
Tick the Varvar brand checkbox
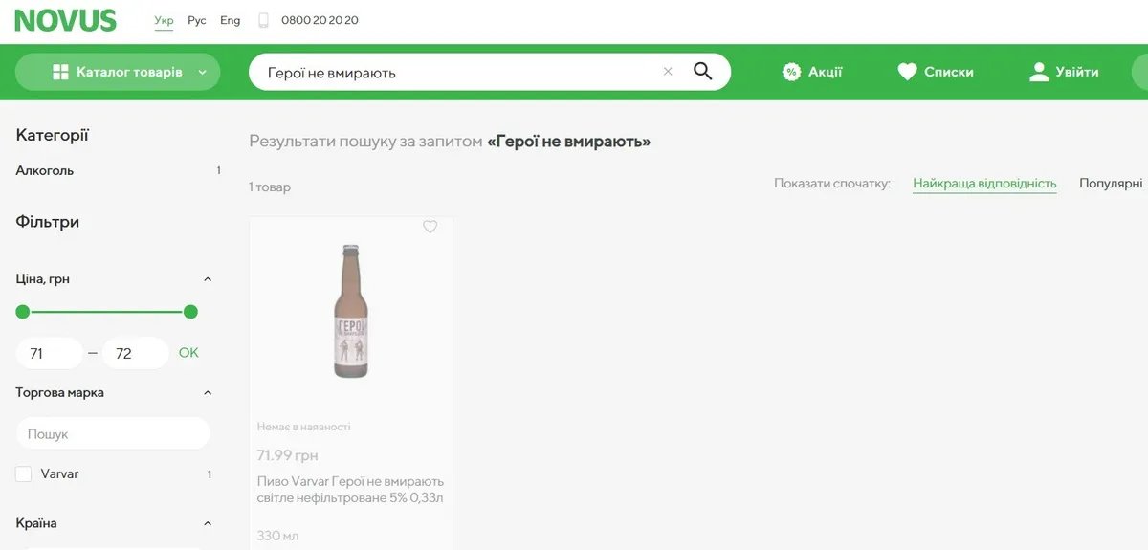tap(24, 474)
